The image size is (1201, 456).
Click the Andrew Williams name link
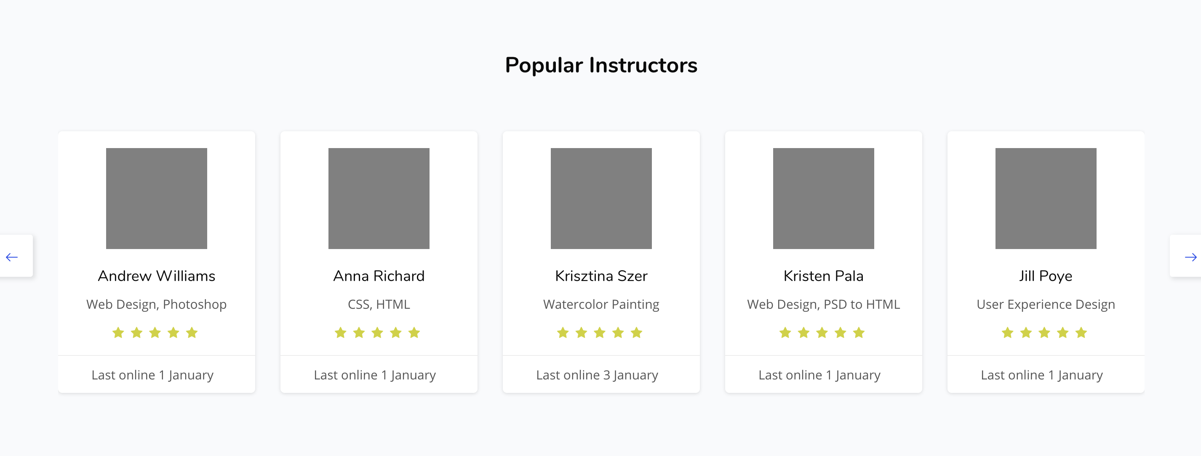pos(157,276)
